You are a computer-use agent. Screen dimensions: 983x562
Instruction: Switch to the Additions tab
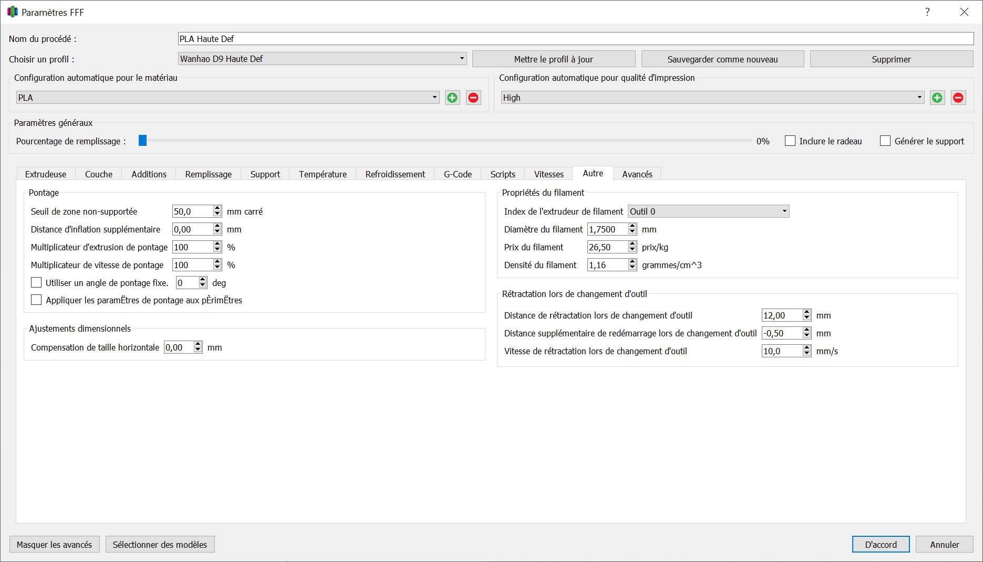149,174
